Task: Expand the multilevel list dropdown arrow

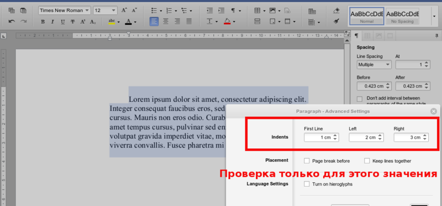Action: click(191, 11)
